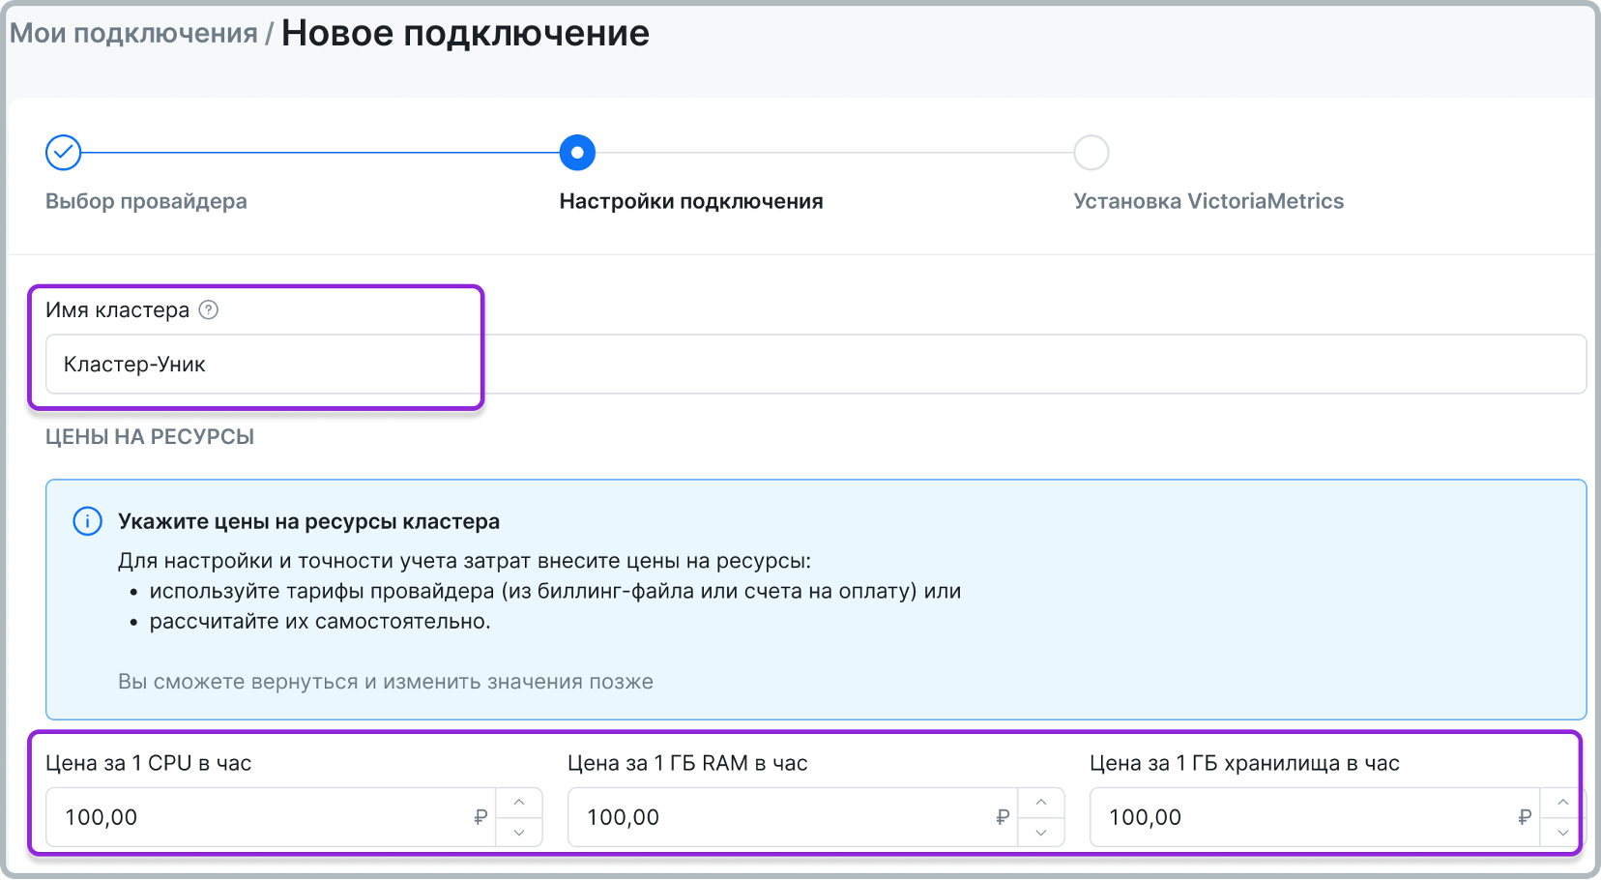
Task: Focus the Цена за 1 ГБ хранилища field
Action: 1305,818
